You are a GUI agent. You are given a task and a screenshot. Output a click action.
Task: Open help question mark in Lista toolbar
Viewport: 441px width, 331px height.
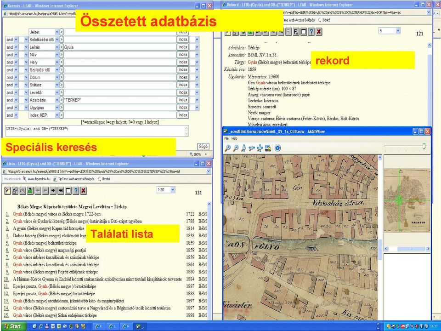tap(76, 191)
